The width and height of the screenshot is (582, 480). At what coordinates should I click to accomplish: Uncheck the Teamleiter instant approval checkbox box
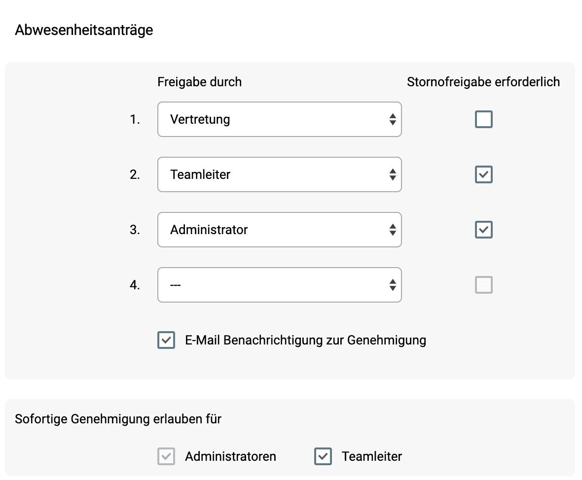tap(323, 456)
